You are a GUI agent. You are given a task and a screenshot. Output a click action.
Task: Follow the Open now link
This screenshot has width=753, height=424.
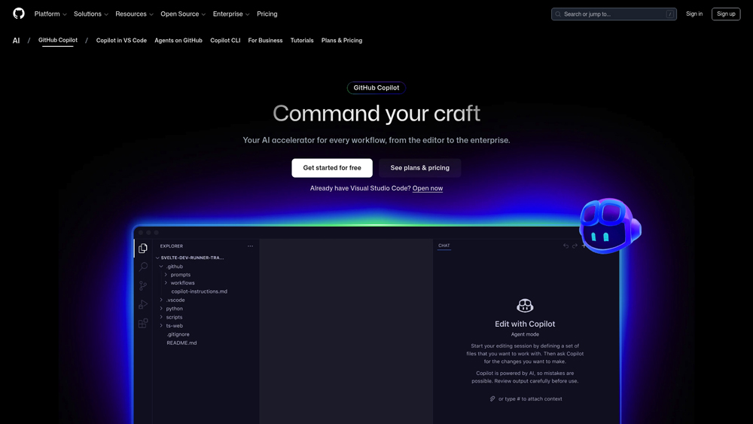[x=428, y=188]
